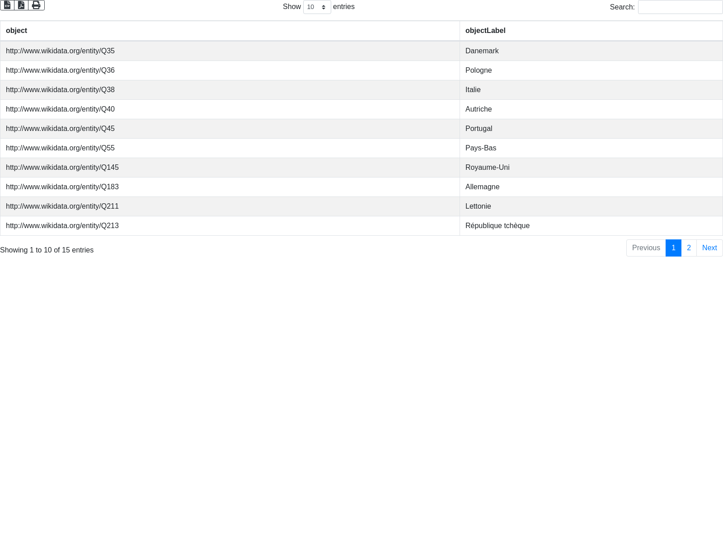Sort by the objectLabel column header
The height and width of the screenshot is (542, 723).
(485, 31)
